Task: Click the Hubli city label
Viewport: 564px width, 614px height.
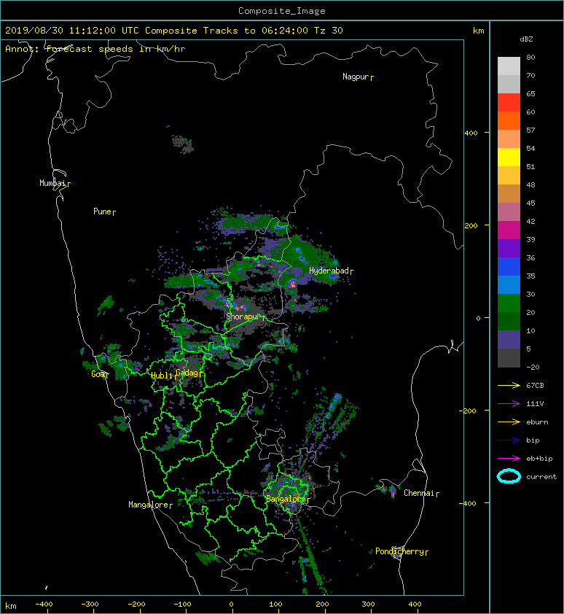Action: pos(161,376)
